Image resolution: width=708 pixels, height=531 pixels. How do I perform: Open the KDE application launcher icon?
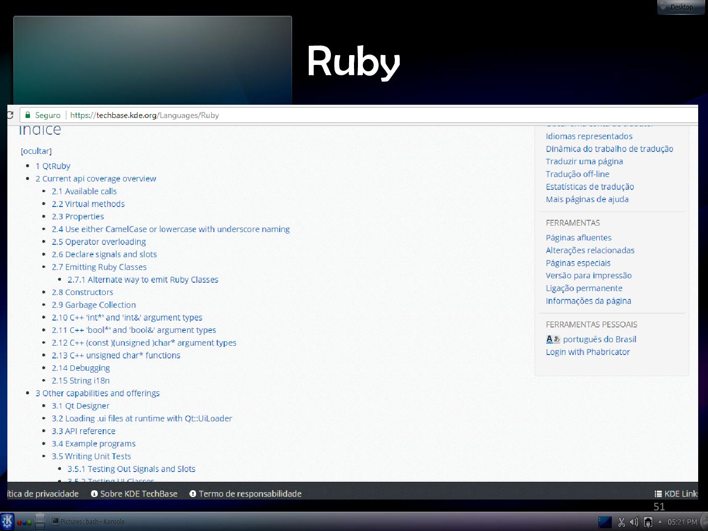point(7,521)
